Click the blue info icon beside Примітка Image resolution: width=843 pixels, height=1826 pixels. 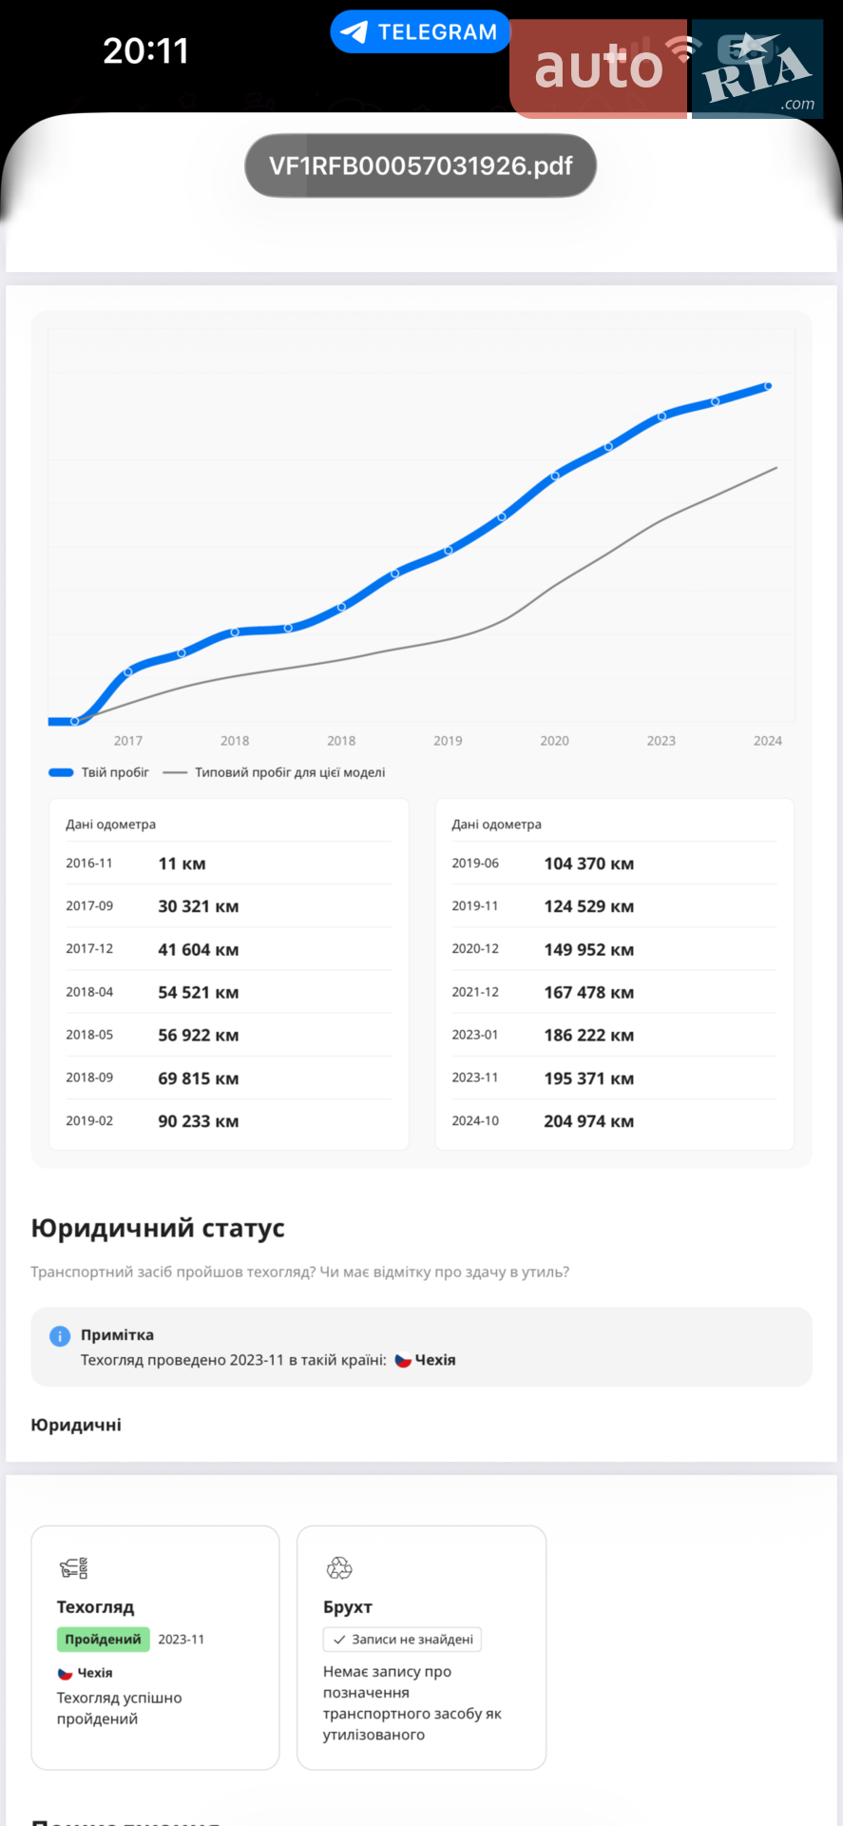tap(60, 1335)
